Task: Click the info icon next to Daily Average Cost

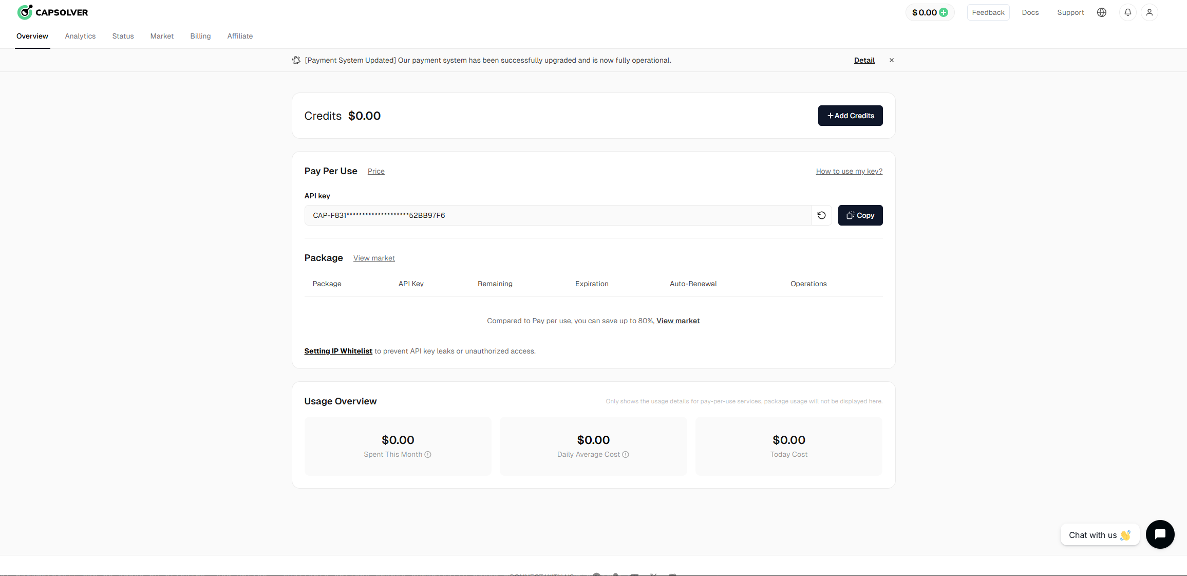Action: point(626,454)
